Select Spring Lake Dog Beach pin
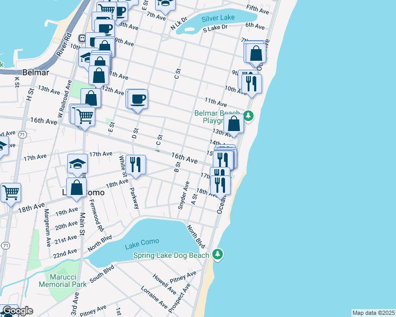This screenshot has height=317, width=396. coord(217,255)
